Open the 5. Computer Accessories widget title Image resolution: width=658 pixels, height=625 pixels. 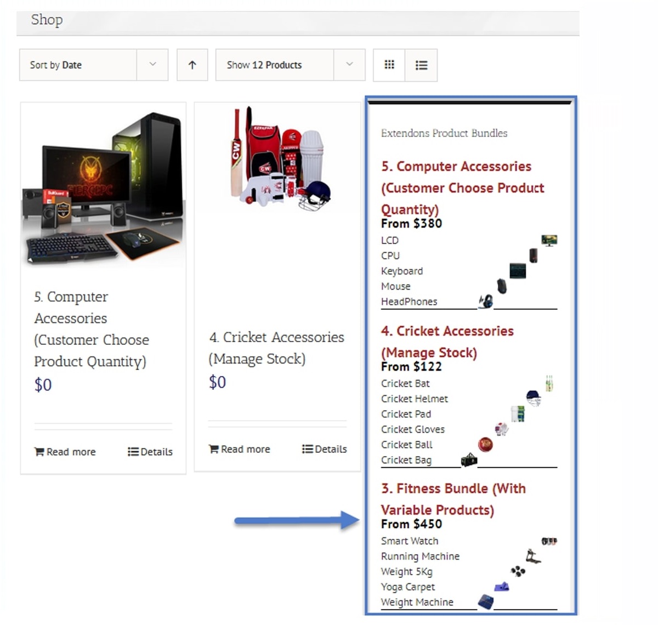pyautogui.click(x=463, y=187)
